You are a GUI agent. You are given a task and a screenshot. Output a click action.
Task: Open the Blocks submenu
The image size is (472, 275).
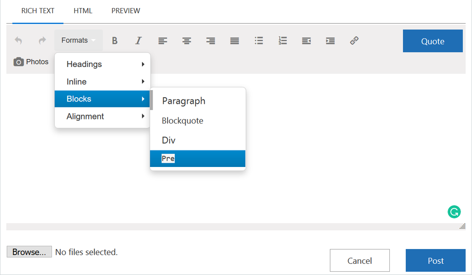point(103,99)
